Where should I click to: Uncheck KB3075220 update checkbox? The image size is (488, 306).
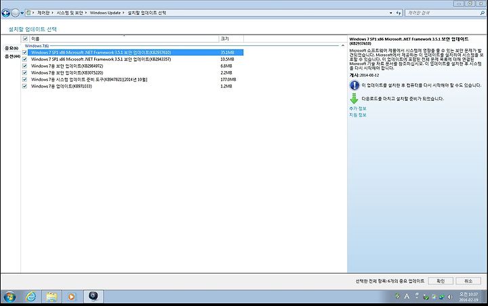tap(24, 72)
